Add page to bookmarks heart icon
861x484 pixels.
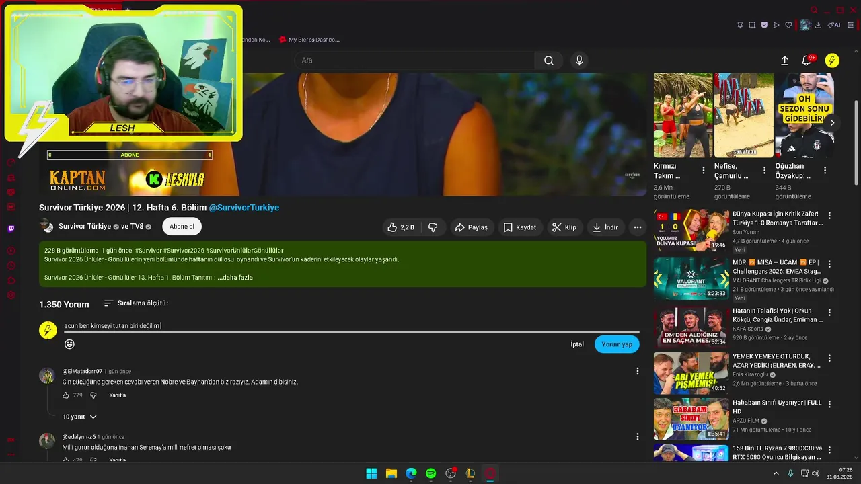coord(788,25)
